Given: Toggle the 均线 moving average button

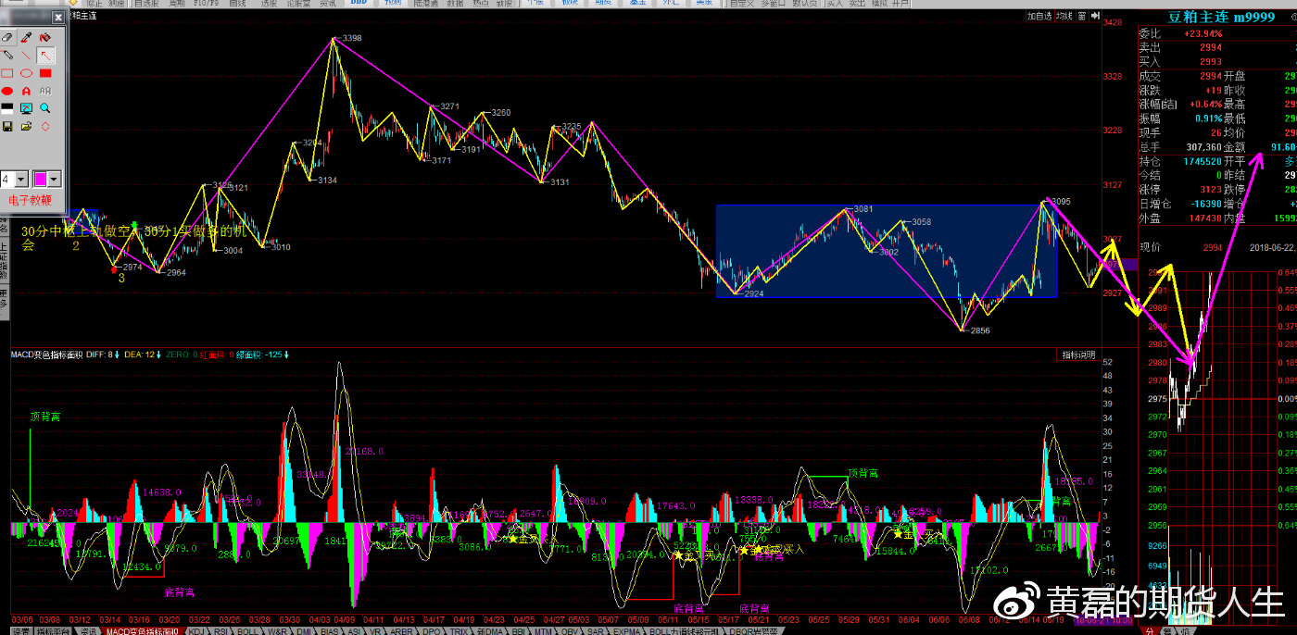Looking at the screenshot, I should coord(1064,16).
